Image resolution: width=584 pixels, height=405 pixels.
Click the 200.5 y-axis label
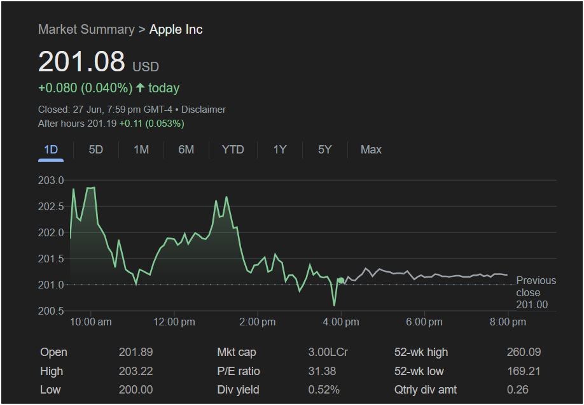pos(51,311)
